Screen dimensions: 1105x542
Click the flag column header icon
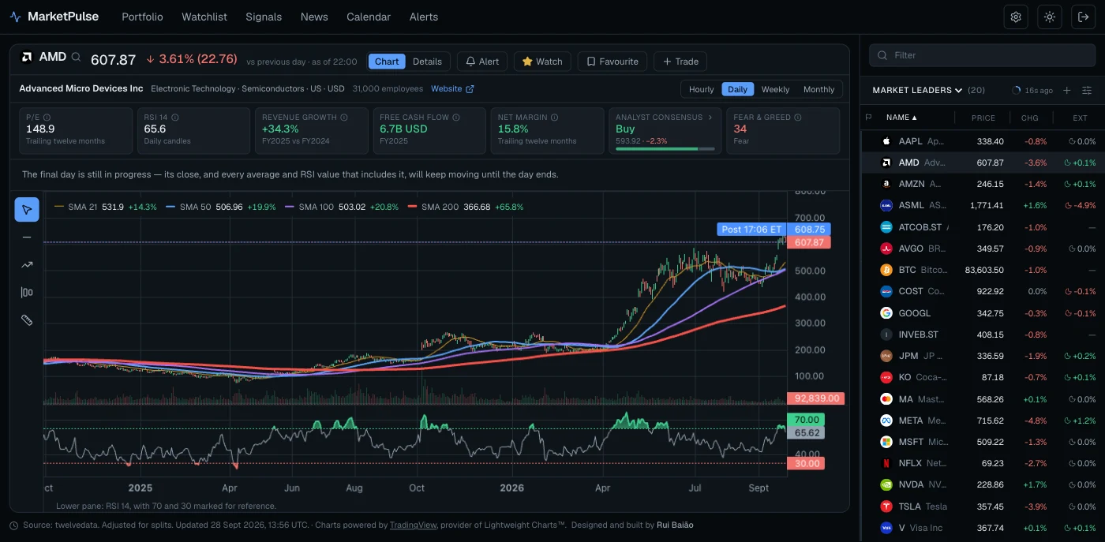pyautogui.click(x=869, y=118)
